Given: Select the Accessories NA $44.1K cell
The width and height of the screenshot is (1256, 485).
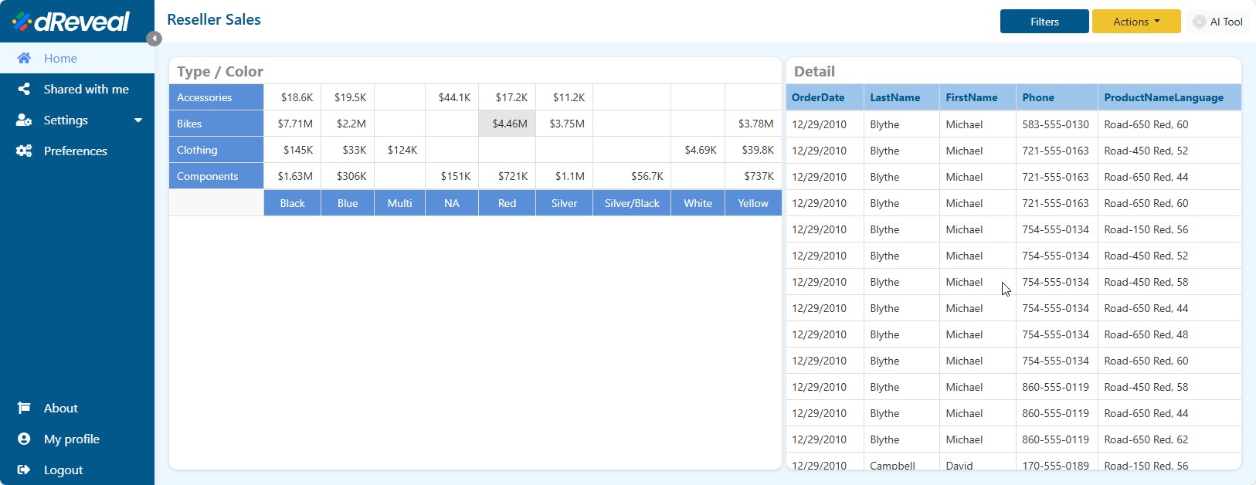Looking at the screenshot, I should pos(452,97).
